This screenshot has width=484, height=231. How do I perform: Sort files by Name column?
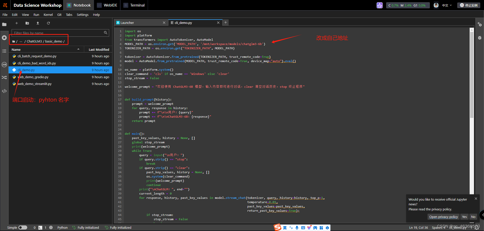click(16, 50)
